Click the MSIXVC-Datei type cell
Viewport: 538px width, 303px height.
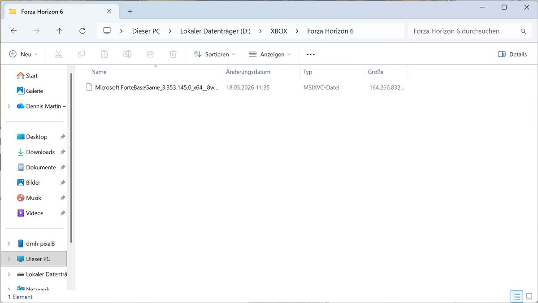[321, 87]
